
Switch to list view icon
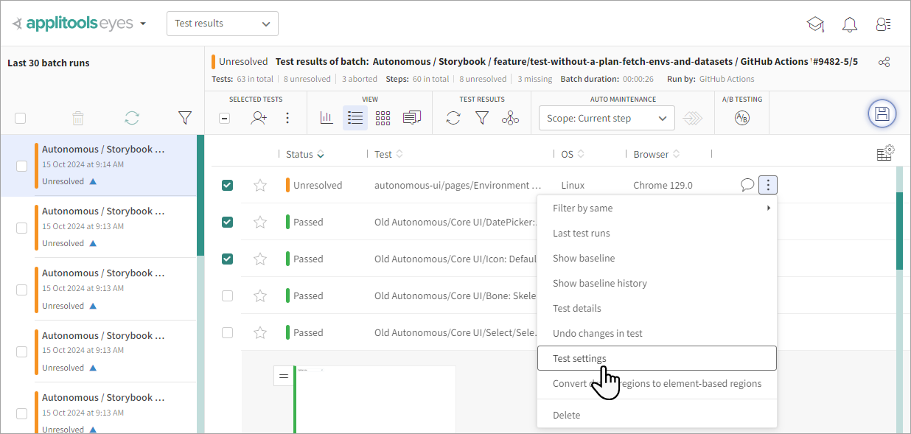[x=355, y=118]
